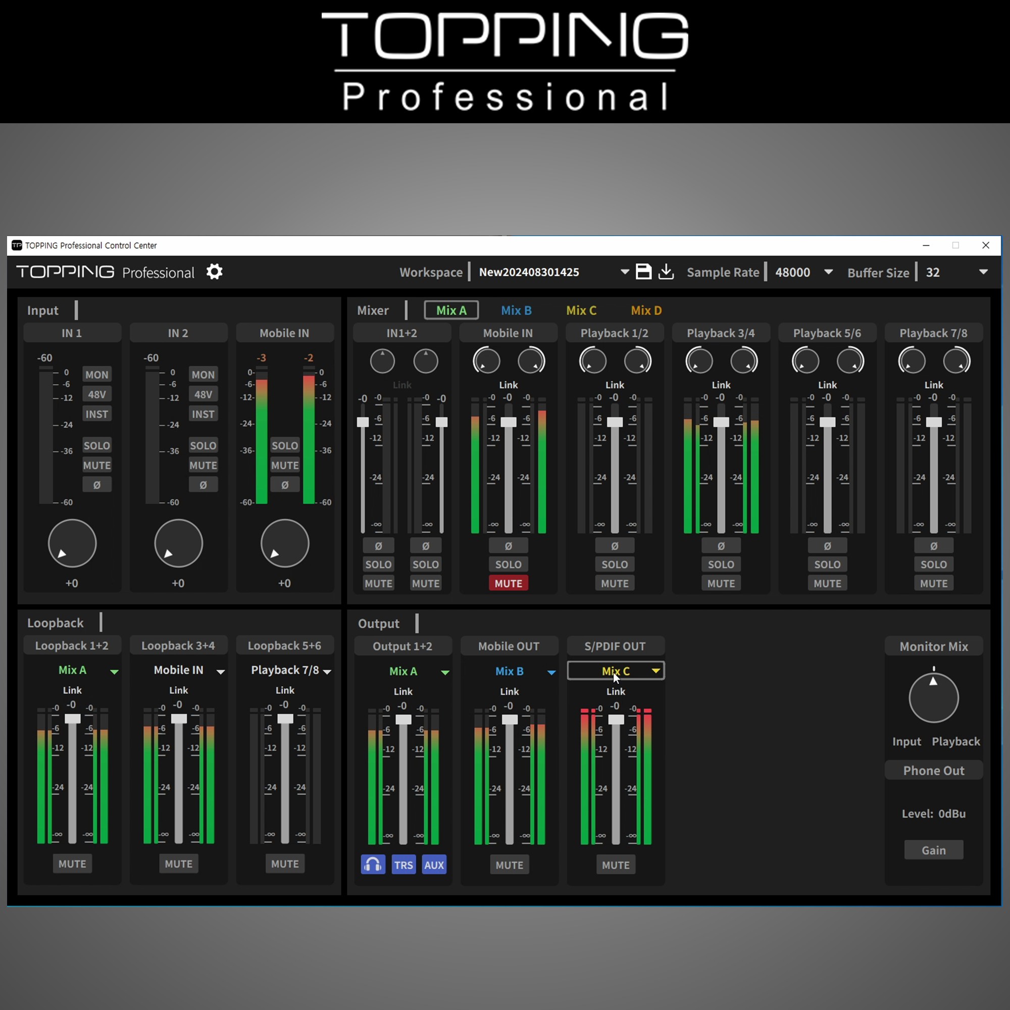This screenshot has width=1010, height=1010.
Task: Switch to the Mix C tab
Action: pos(581,310)
